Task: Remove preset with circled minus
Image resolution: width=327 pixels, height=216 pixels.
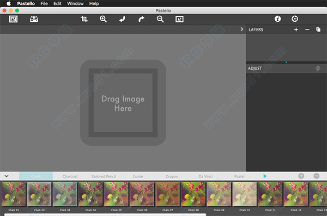Action: [316, 176]
